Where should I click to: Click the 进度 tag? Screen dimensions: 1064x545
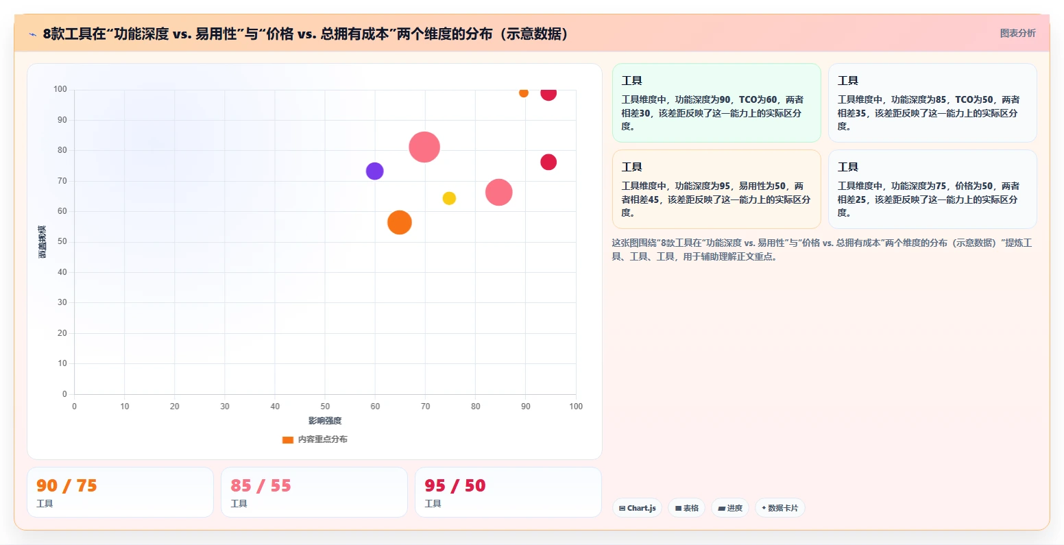730,508
